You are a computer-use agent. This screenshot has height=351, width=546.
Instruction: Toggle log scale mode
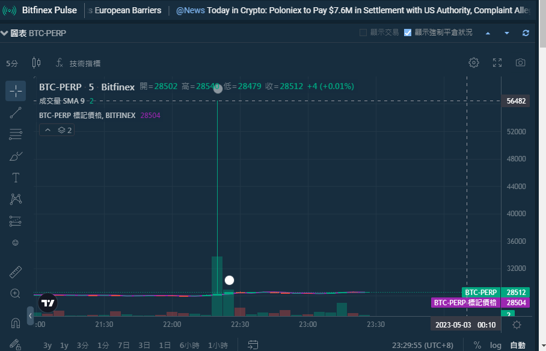495,345
